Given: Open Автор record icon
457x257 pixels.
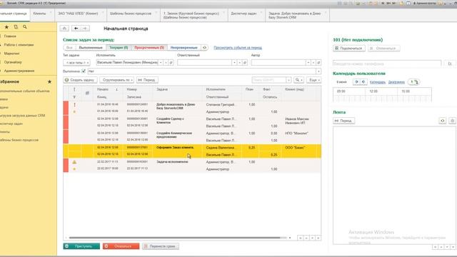Looking at the screenshot, I should 318,63.
